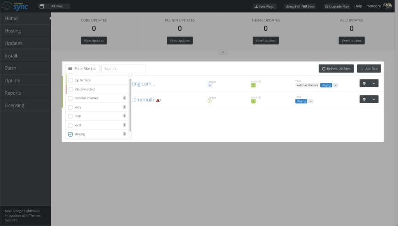The height and width of the screenshot is (226, 398).
Task: Click the mmoore user avatar
Action: 388,6
